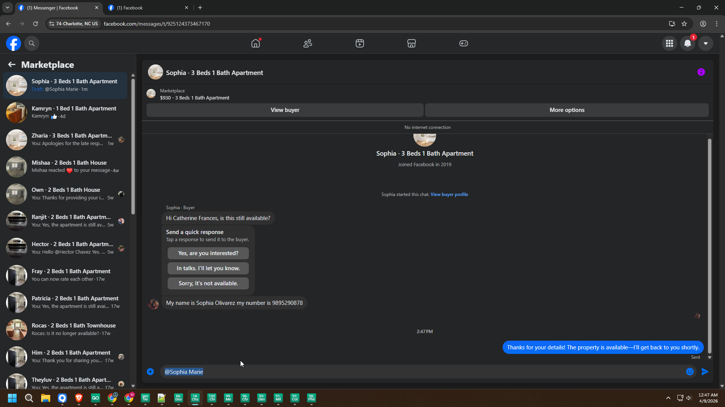This screenshot has width=725, height=407.
Task: Open the Friends icon in top navigation
Action: click(308, 43)
